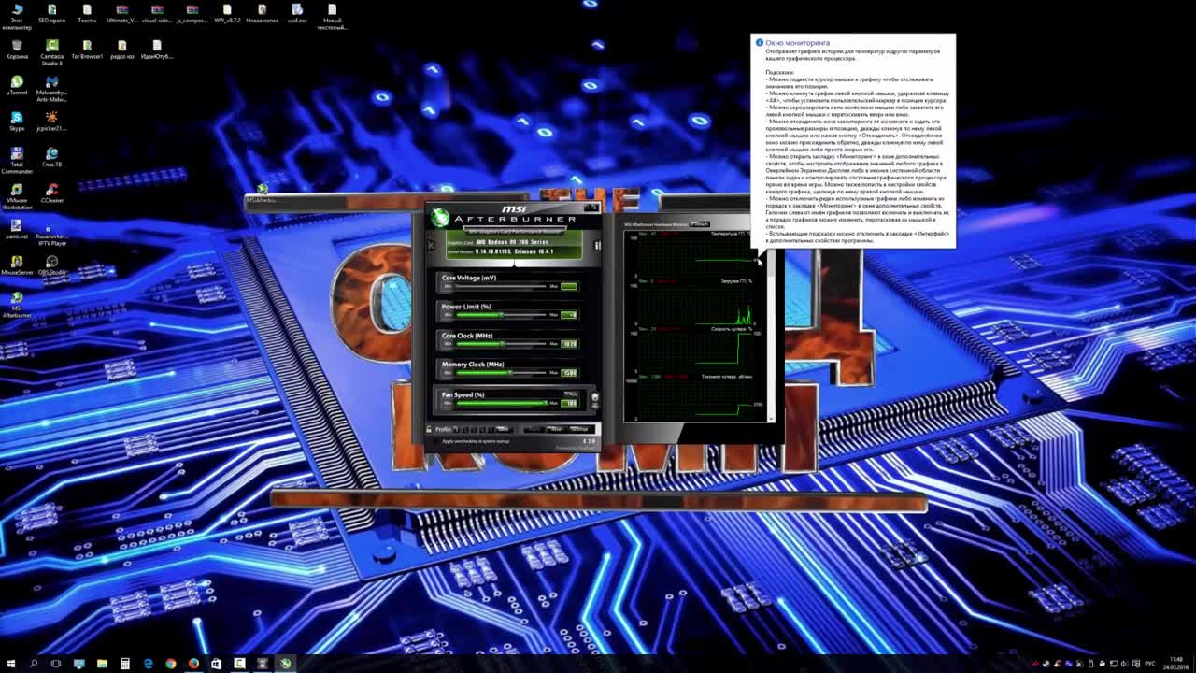Viewport: 1196px width, 673px height.
Task: Launch the OBS Studio shortcut
Action: [x=52, y=265]
